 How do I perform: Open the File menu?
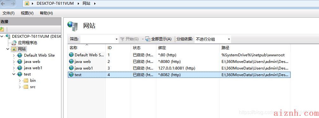point(9,13)
